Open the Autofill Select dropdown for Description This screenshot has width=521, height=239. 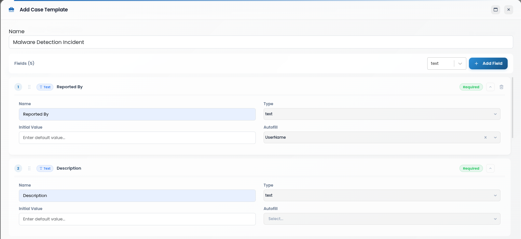click(x=382, y=219)
